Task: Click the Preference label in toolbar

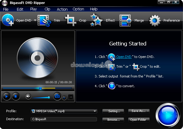Action: click(x=171, y=20)
